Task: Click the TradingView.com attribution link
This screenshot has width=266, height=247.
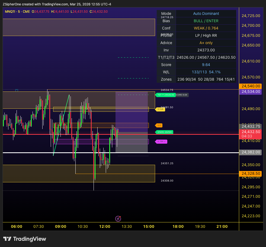Action: 54,4
